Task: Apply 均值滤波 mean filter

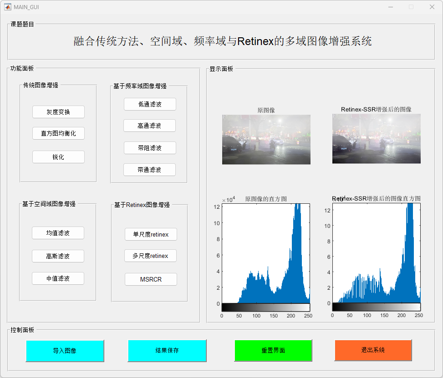Action: [x=58, y=233]
